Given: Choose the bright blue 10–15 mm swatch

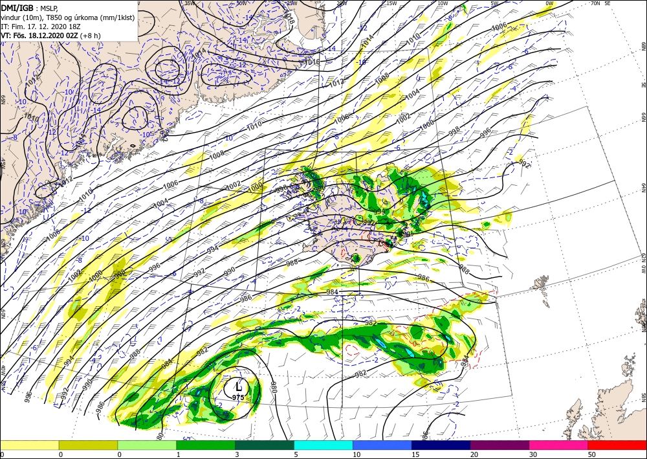Looking at the screenshot, I should pyautogui.click(x=382, y=445).
